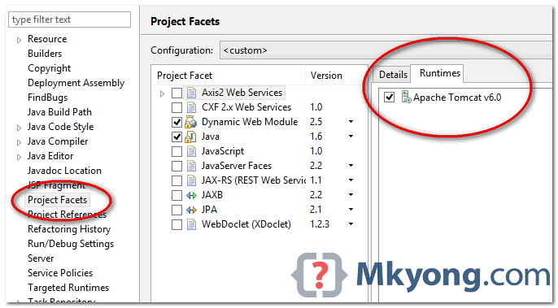This screenshot has width=558, height=308.
Task: Open the Targeted Runtimes page
Action: point(68,288)
